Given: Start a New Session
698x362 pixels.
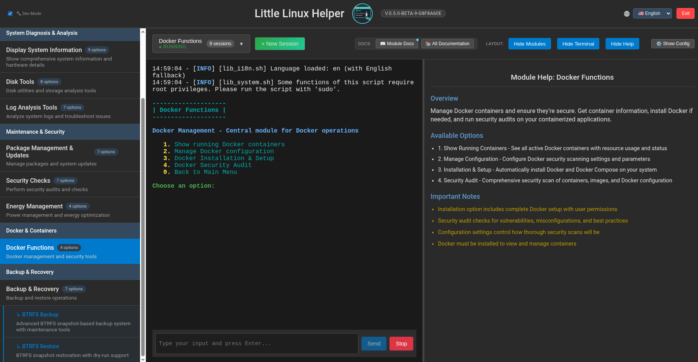Looking at the screenshot, I should [x=280, y=44].
